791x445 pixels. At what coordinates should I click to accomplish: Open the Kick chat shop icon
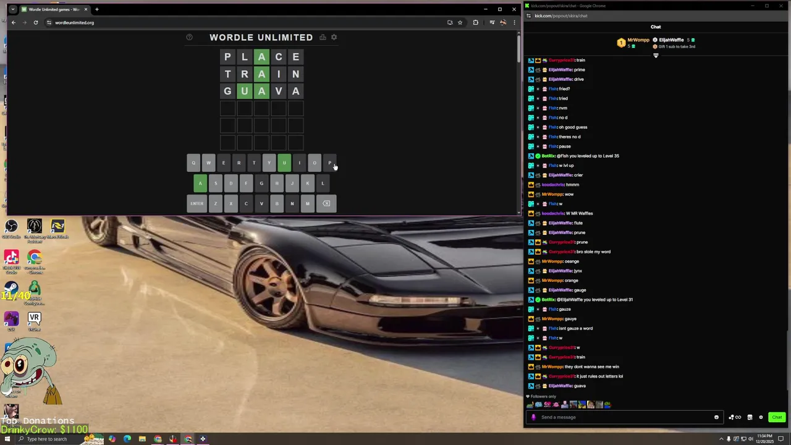pyautogui.click(x=750, y=417)
